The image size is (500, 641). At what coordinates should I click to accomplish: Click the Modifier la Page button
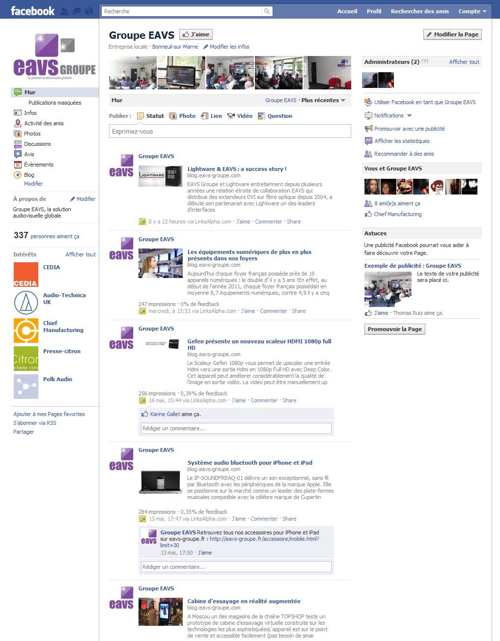coord(452,34)
